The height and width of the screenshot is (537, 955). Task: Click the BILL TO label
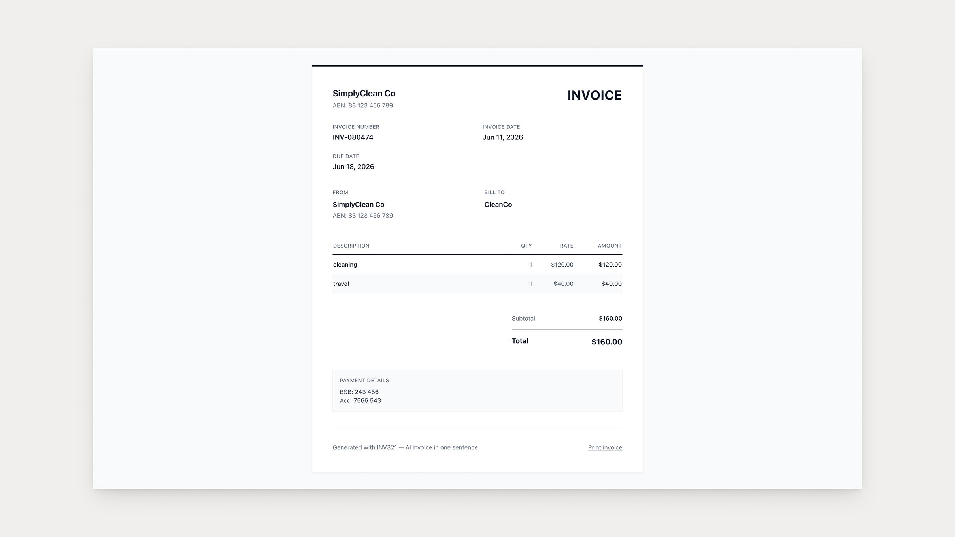[494, 192]
